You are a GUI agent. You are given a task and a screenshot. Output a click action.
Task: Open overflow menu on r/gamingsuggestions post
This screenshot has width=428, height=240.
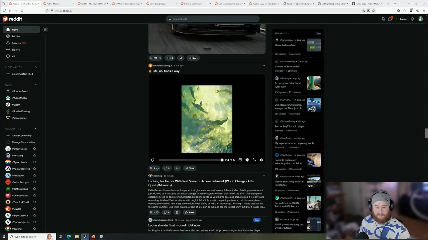click(263, 220)
